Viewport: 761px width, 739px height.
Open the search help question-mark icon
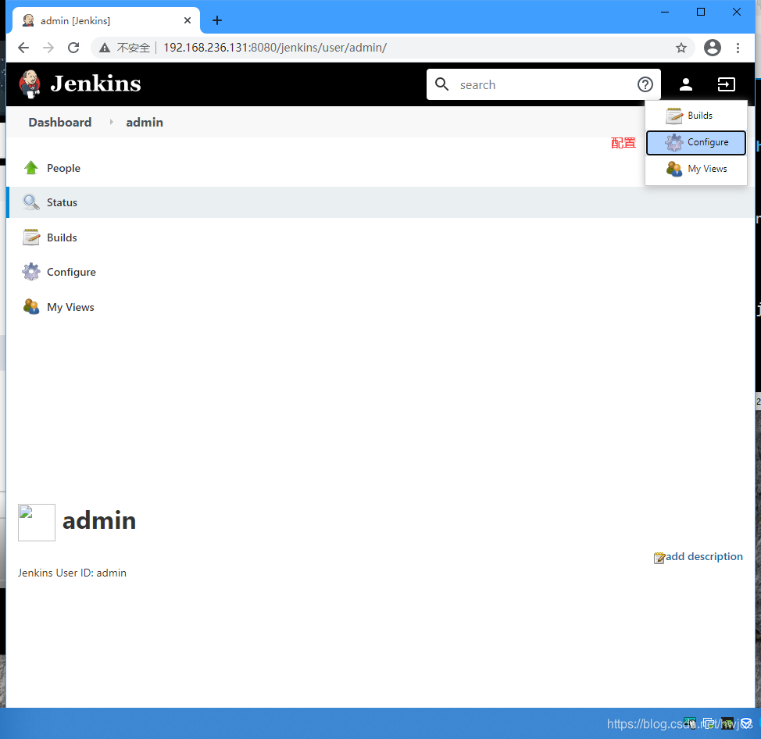[645, 84]
